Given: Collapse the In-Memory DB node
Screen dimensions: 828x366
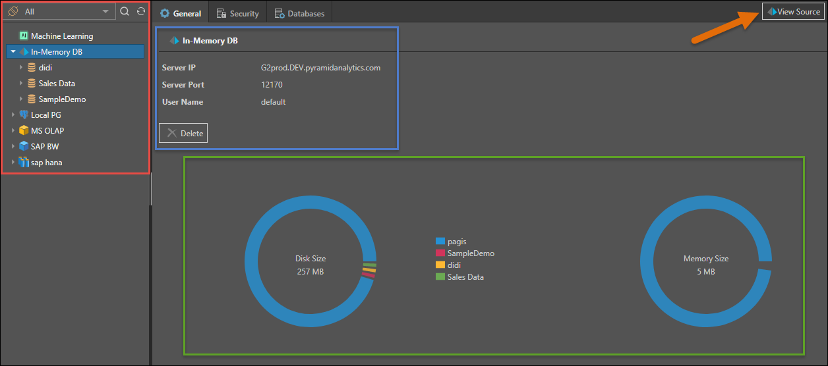Looking at the screenshot, I should [x=13, y=51].
